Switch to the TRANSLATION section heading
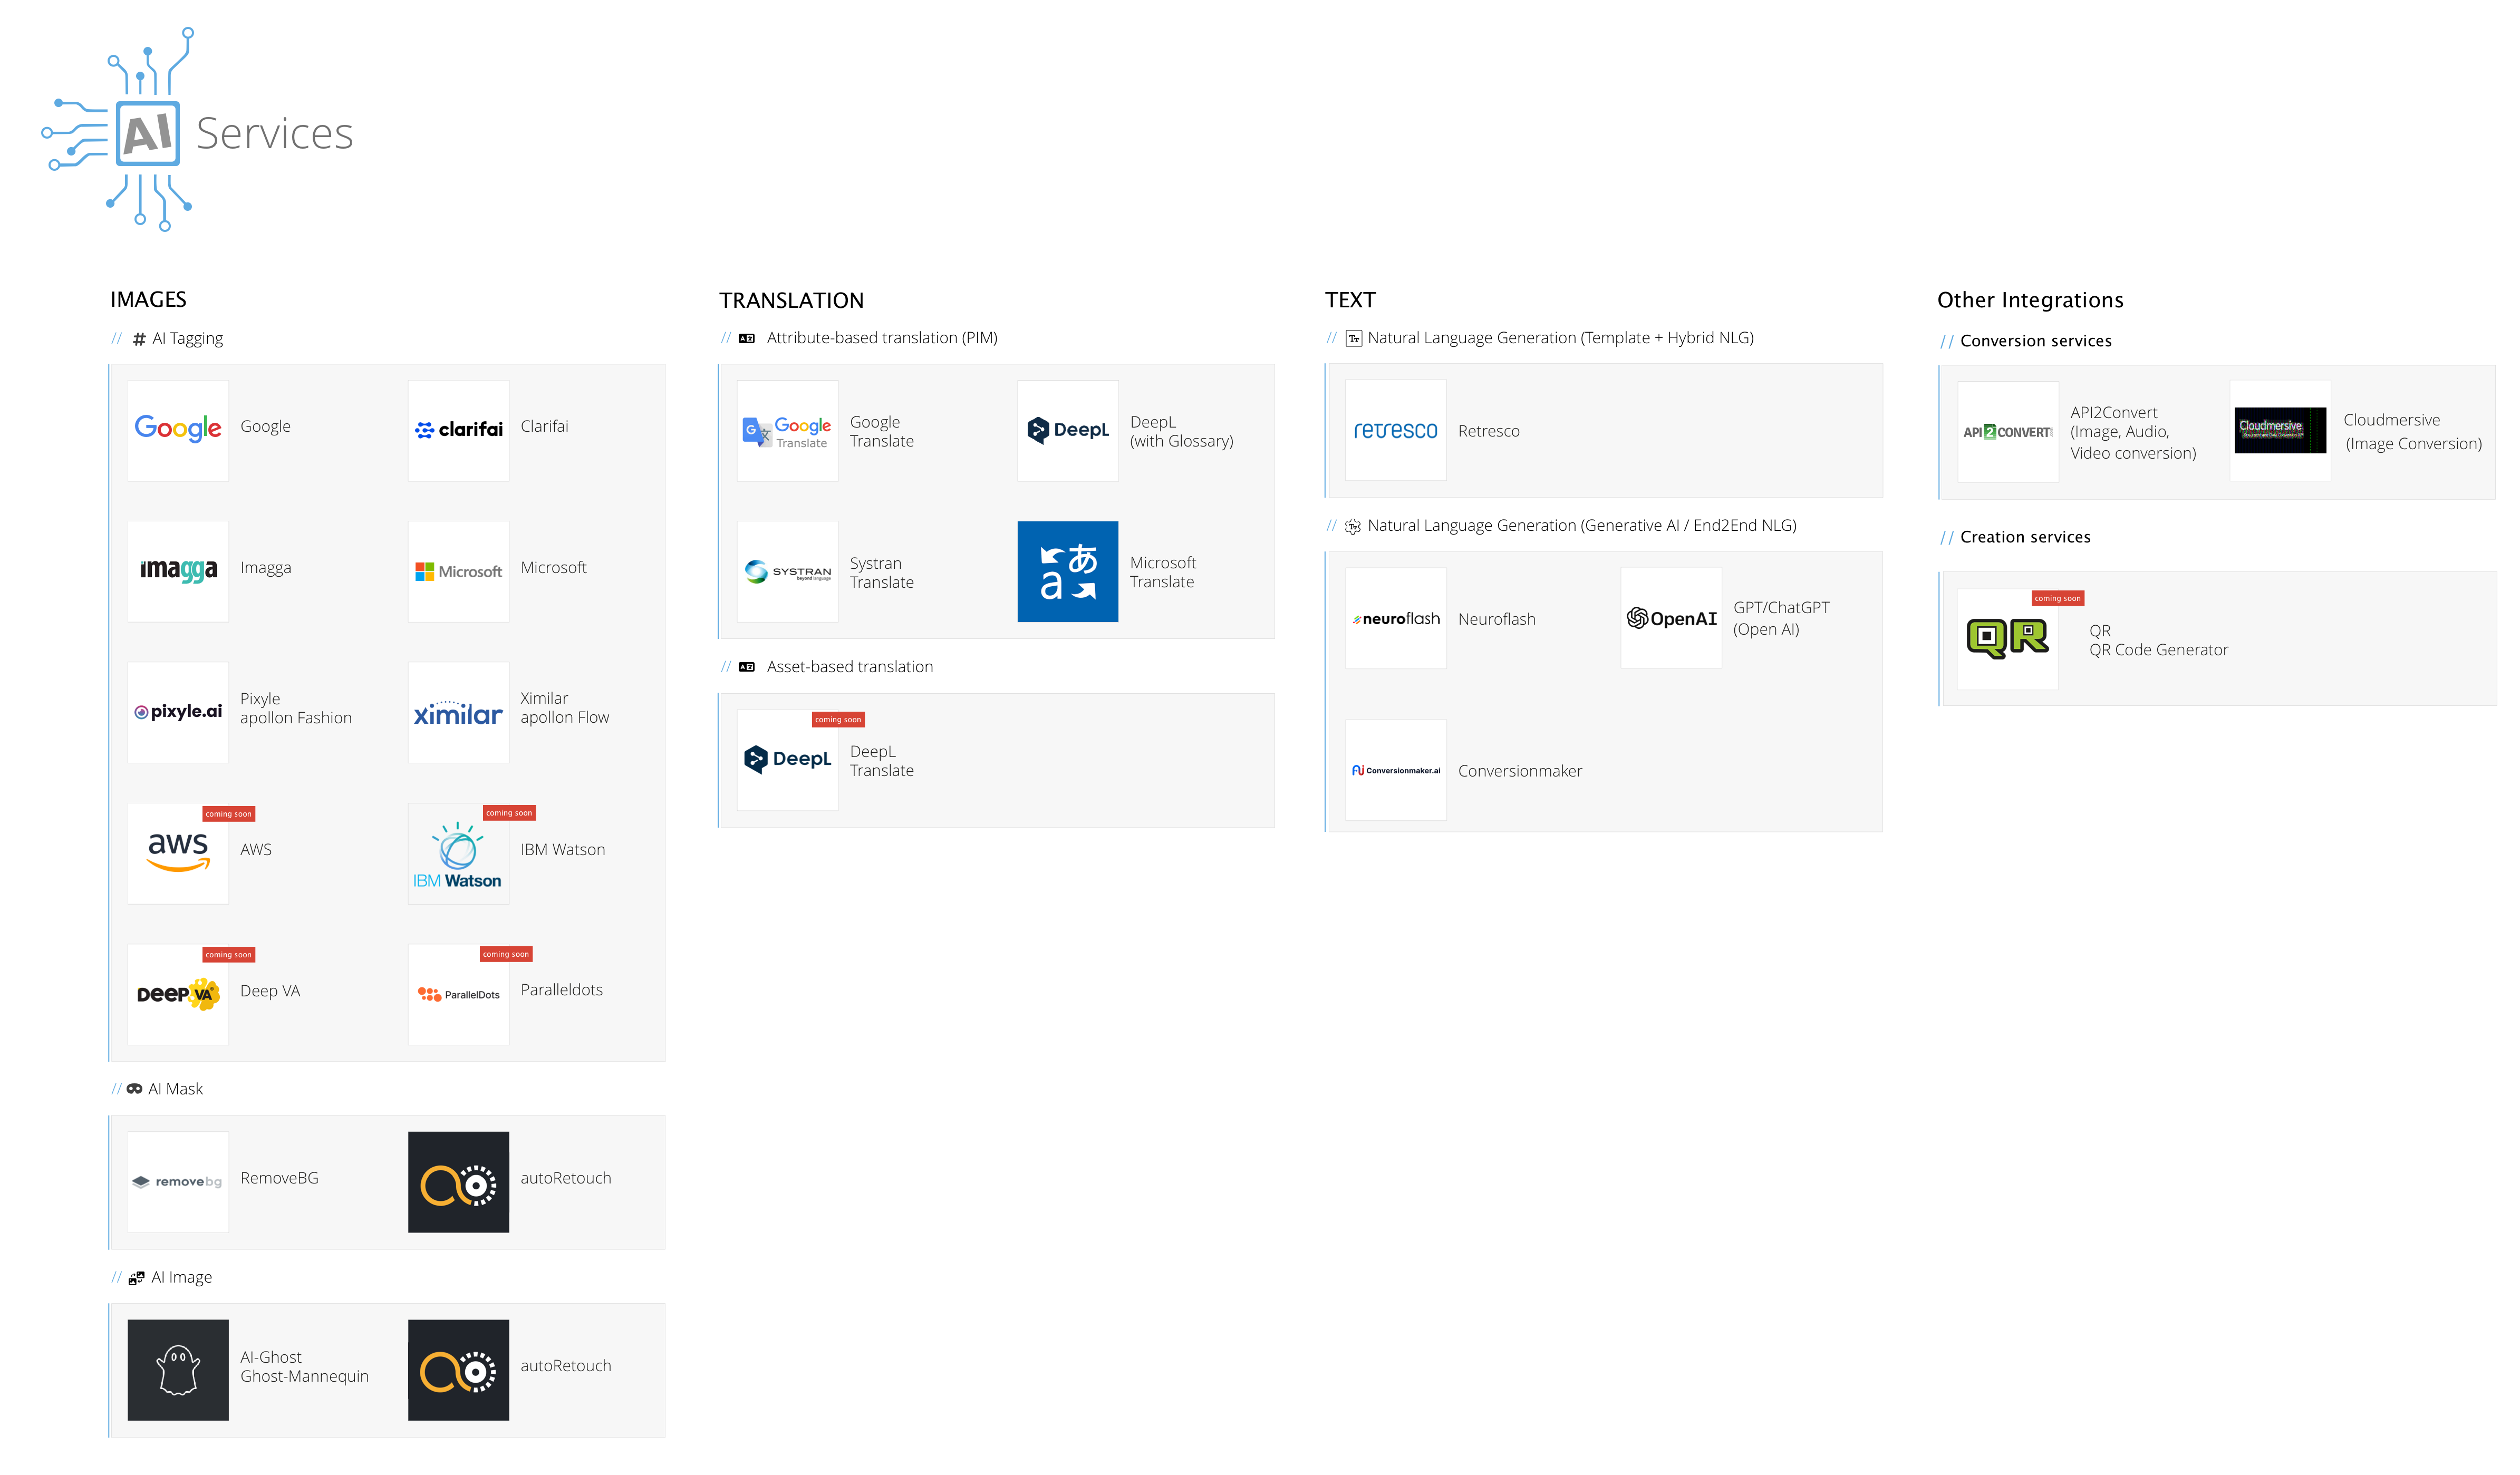The width and height of the screenshot is (2520, 1475). point(791,299)
